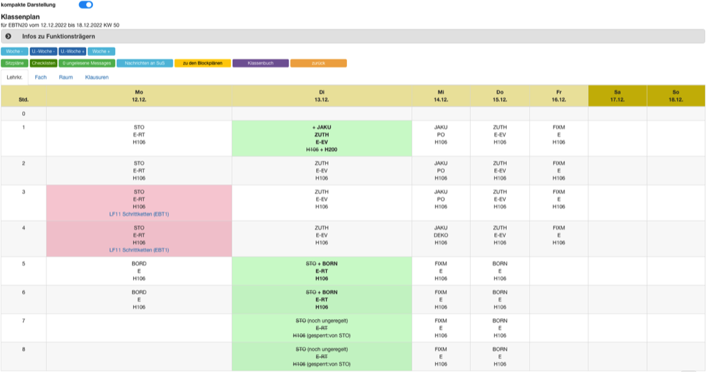This screenshot has height=372, width=707.
Task: Open LF11 Schrittketten link in period 4
Action: [x=139, y=250]
